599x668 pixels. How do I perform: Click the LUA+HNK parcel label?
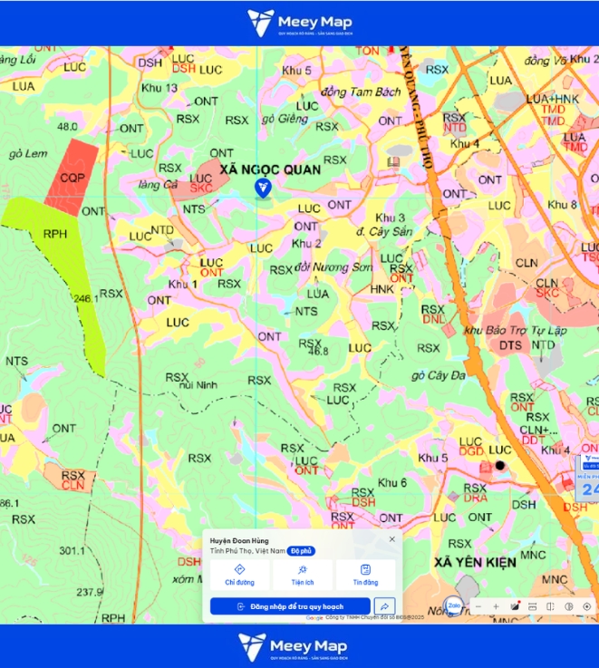coord(552,99)
